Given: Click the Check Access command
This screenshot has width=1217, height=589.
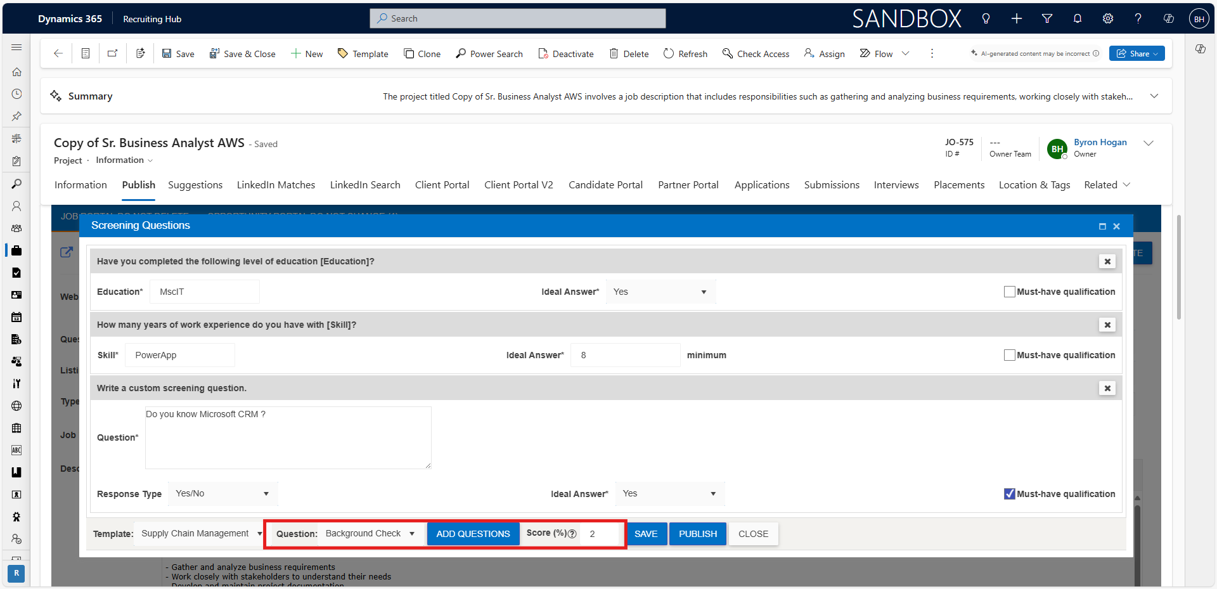Looking at the screenshot, I should [756, 53].
